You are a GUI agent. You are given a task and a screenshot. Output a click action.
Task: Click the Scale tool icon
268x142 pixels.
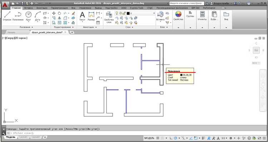tap(59, 22)
